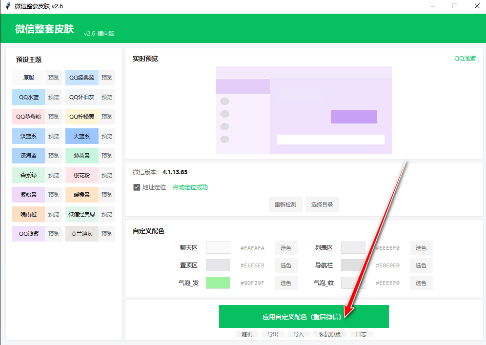Viewport: 486px width, 345px height.
Task: Click 选色 for 列表区
Action: click(x=421, y=248)
